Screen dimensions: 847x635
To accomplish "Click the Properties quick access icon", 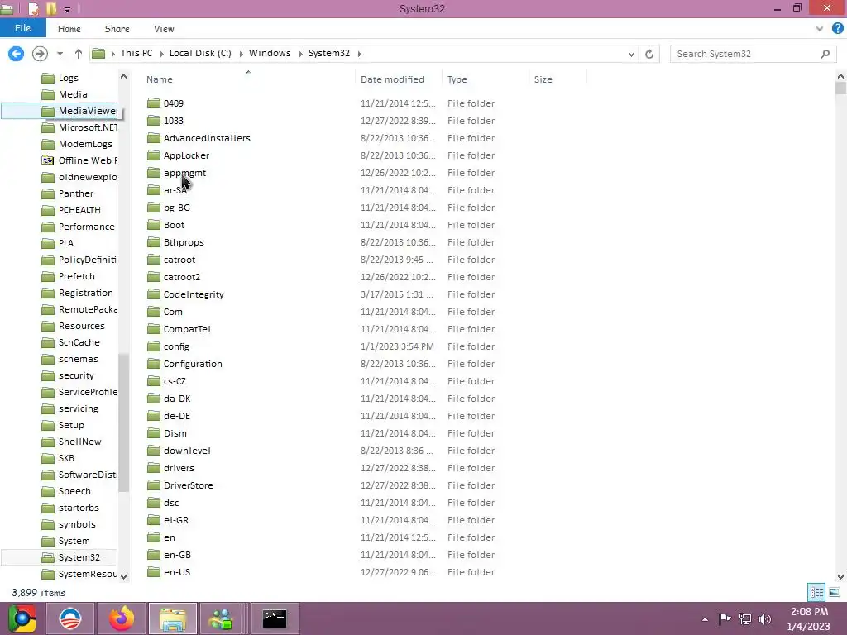I will [33, 8].
